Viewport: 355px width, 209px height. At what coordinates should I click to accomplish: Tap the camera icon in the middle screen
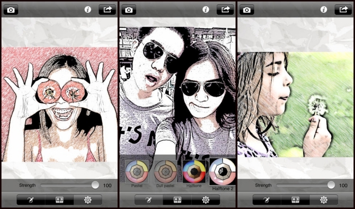coord(129,10)
